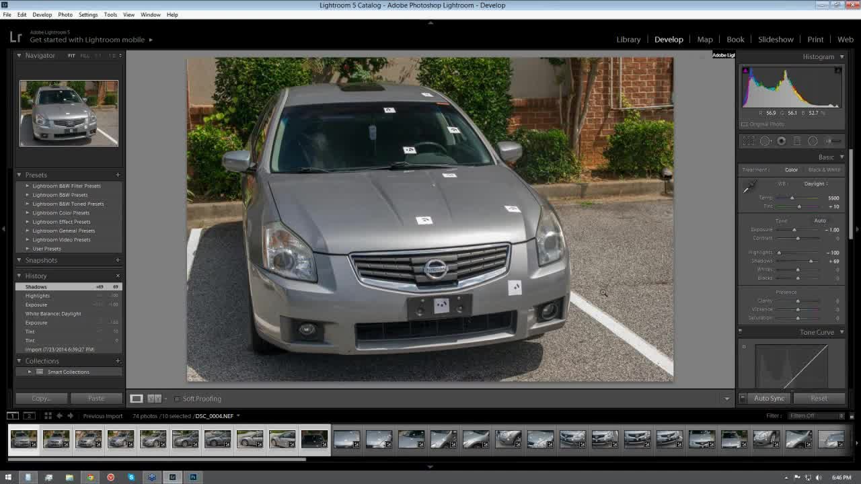
Task: Click the Paste settings button
Action: (x=96, y=399)
